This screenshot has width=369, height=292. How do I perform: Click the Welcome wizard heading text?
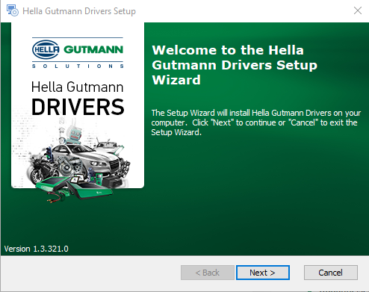click(235, 65)
